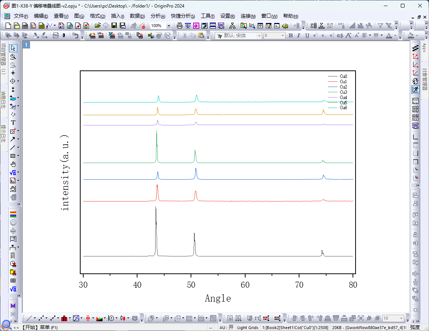Click the Sort A-Z icon
This screenshot has width=429, height=331.
coord(330,26)
